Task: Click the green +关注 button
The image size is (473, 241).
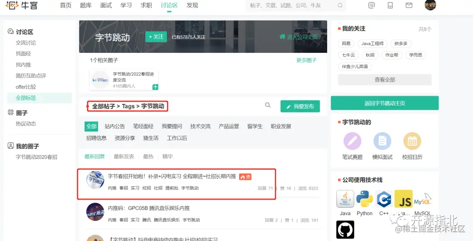Action: (x=156, y=37)
